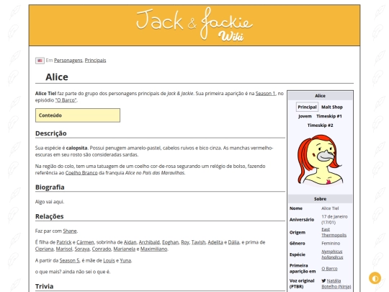Open the Marianela link
Screen dimensions: 389x292
point(125,249)
